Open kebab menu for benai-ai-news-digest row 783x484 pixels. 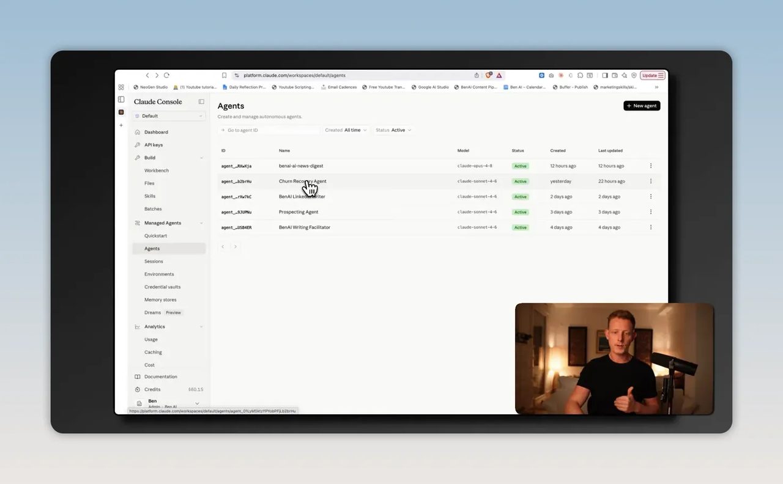[x=651, y=166]
